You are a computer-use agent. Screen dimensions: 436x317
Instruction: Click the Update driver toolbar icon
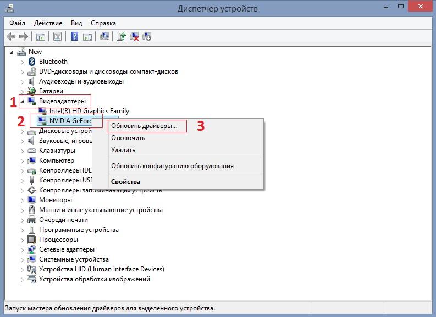(122, 36)
